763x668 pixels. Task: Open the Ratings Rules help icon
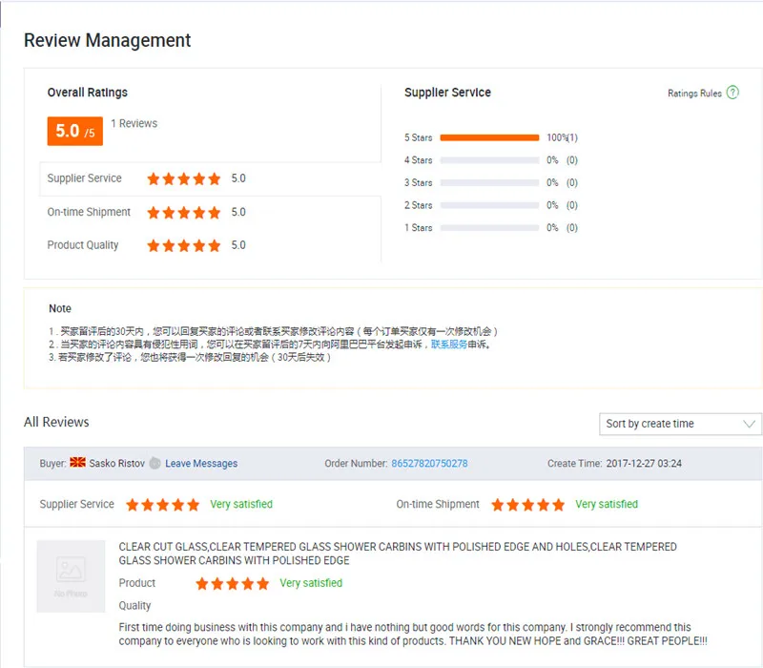click(732, 93)
